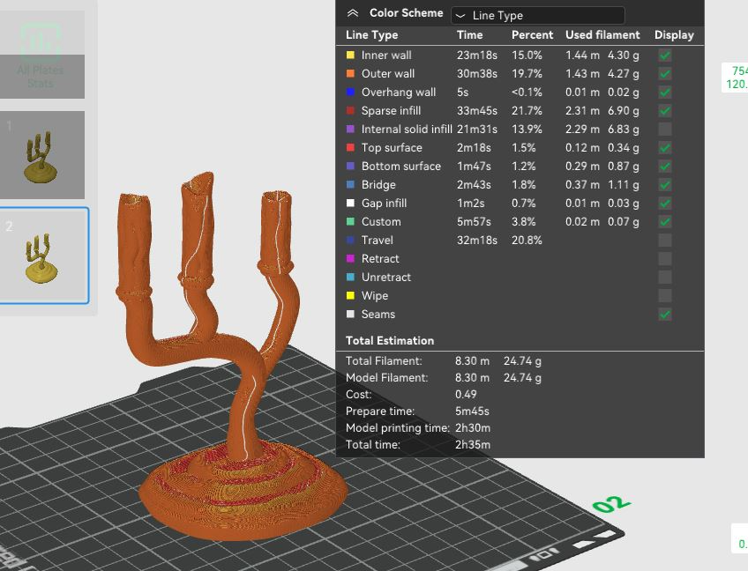The image size is (748, 571).
Task: Collapse the Color Scheme panel chevron
Action: [x=353, y=13]
